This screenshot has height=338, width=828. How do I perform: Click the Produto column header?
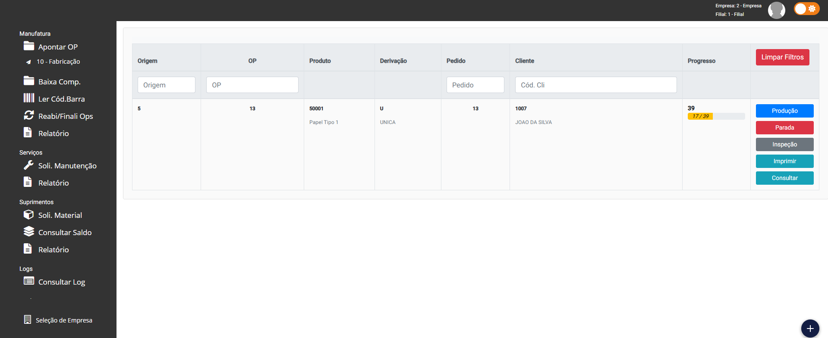click(x=320, y=61)
